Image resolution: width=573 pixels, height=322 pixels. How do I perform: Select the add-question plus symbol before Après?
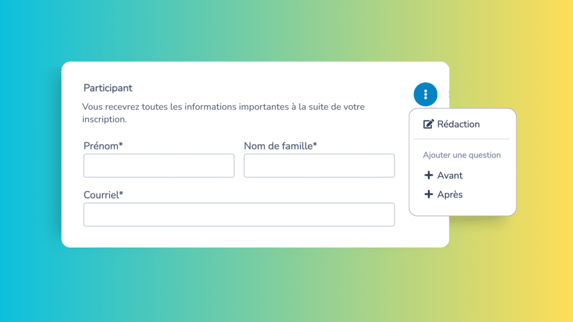[429, 194]
